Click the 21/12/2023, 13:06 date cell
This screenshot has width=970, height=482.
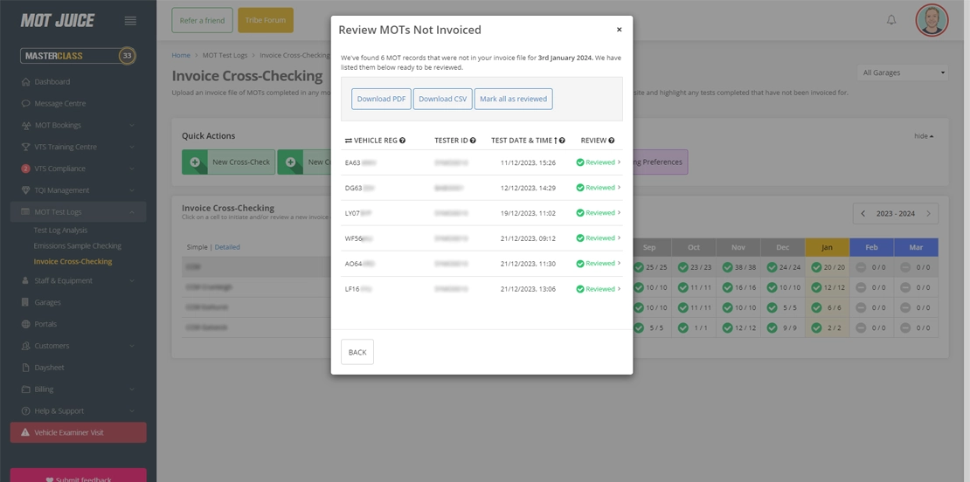coord(528,288)
